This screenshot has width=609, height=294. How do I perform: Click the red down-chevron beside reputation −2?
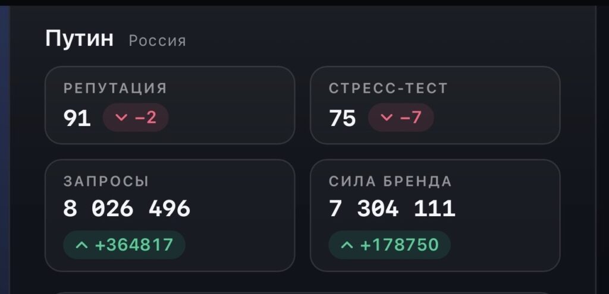click(x=121, y=118)
